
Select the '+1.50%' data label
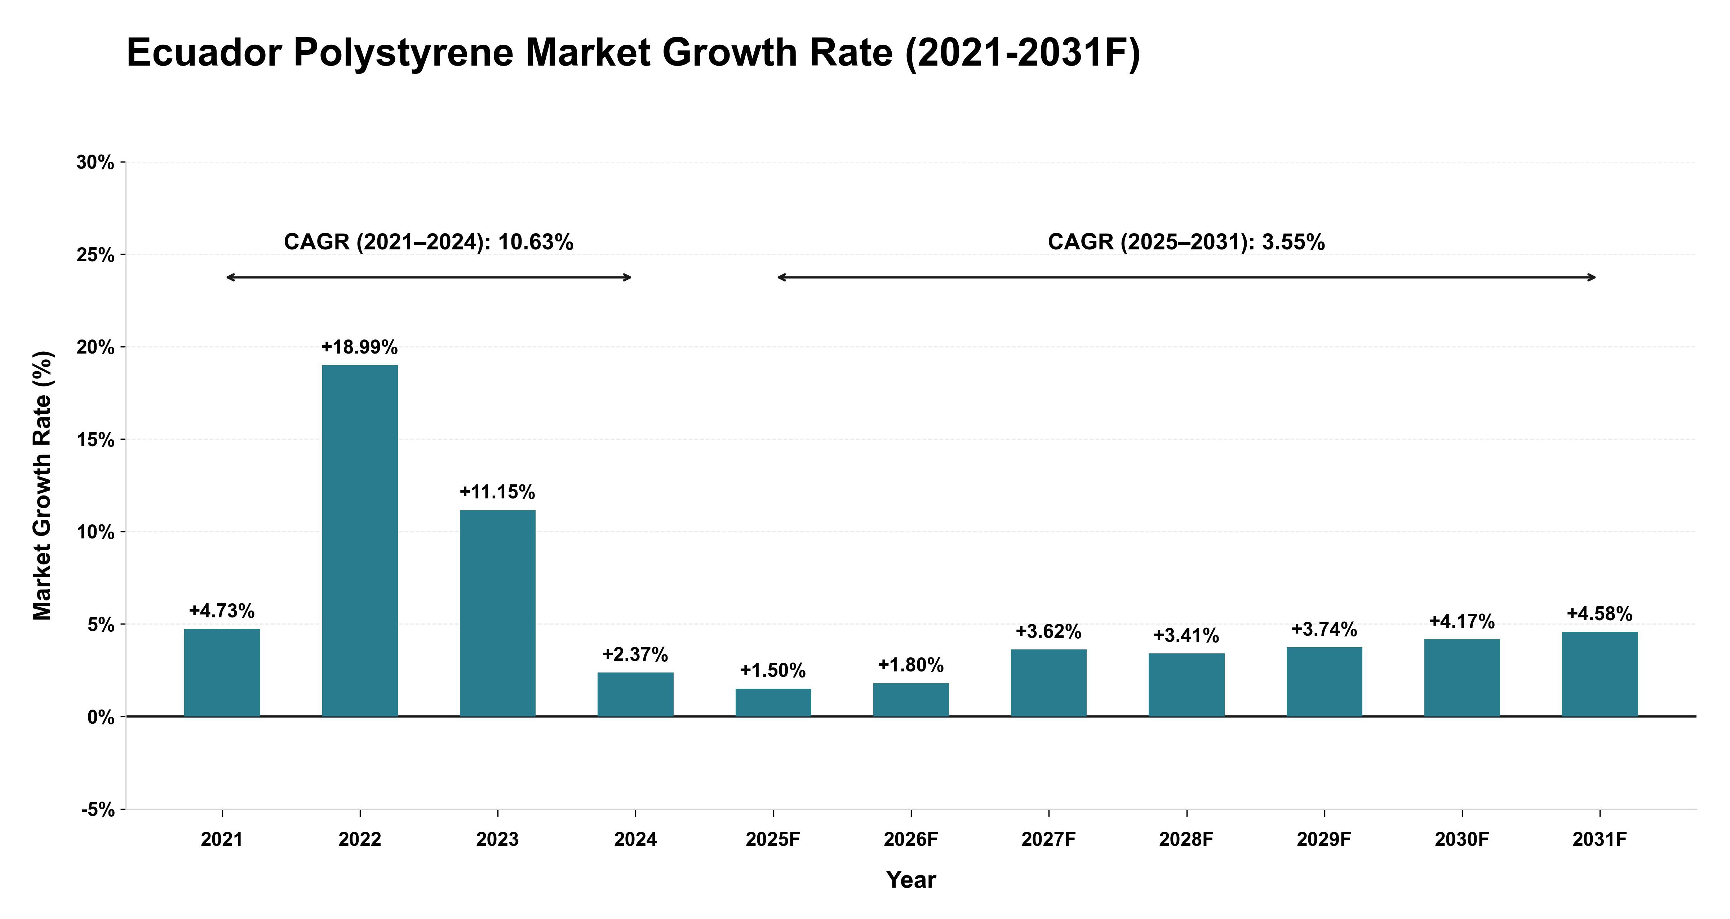(773, 671)
